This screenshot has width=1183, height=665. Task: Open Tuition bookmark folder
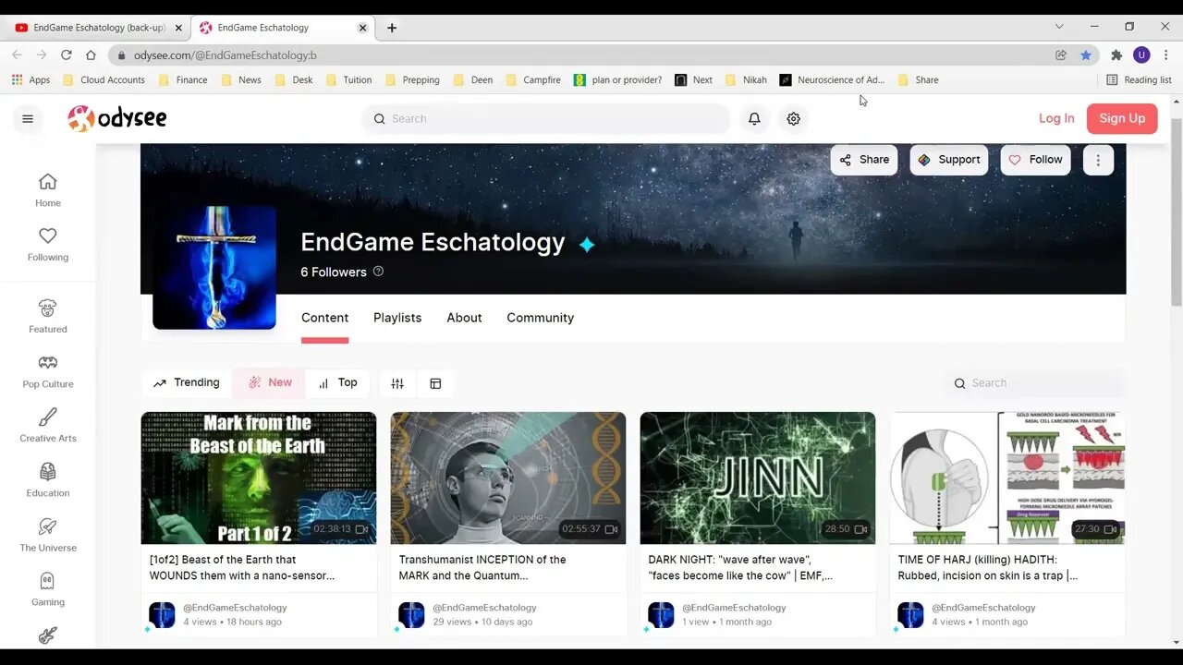(348, 80)
